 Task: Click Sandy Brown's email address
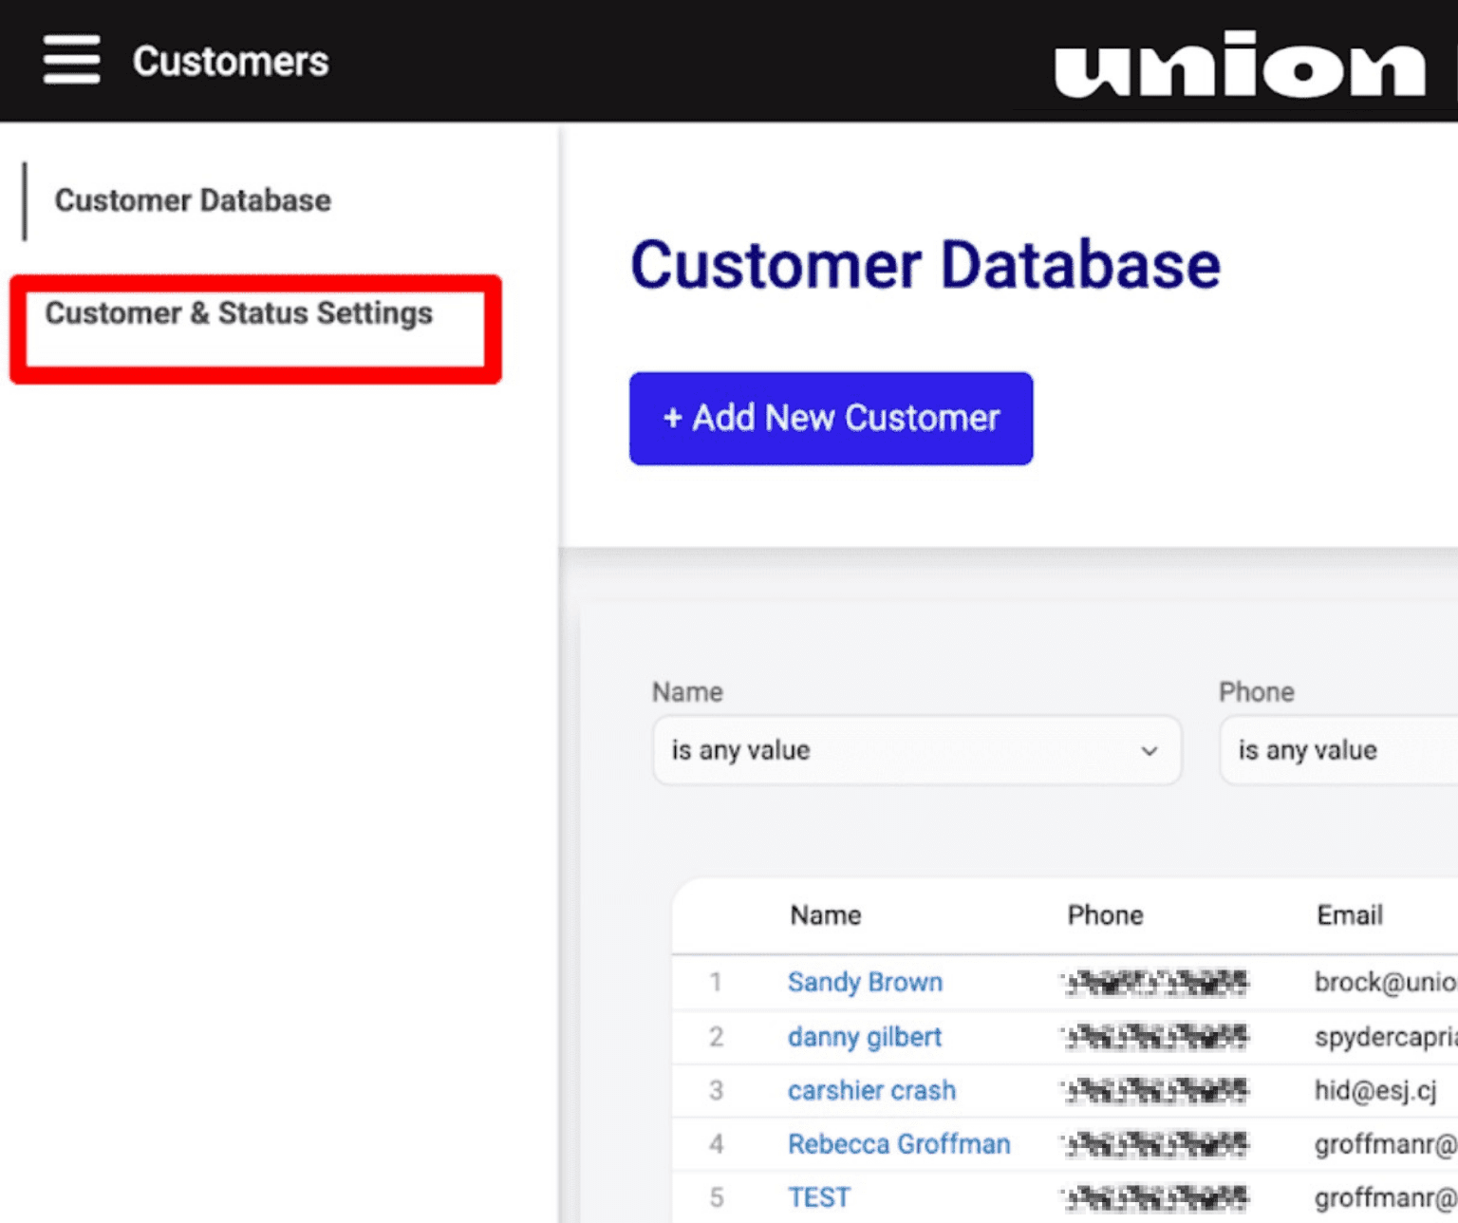point(1384,982)
